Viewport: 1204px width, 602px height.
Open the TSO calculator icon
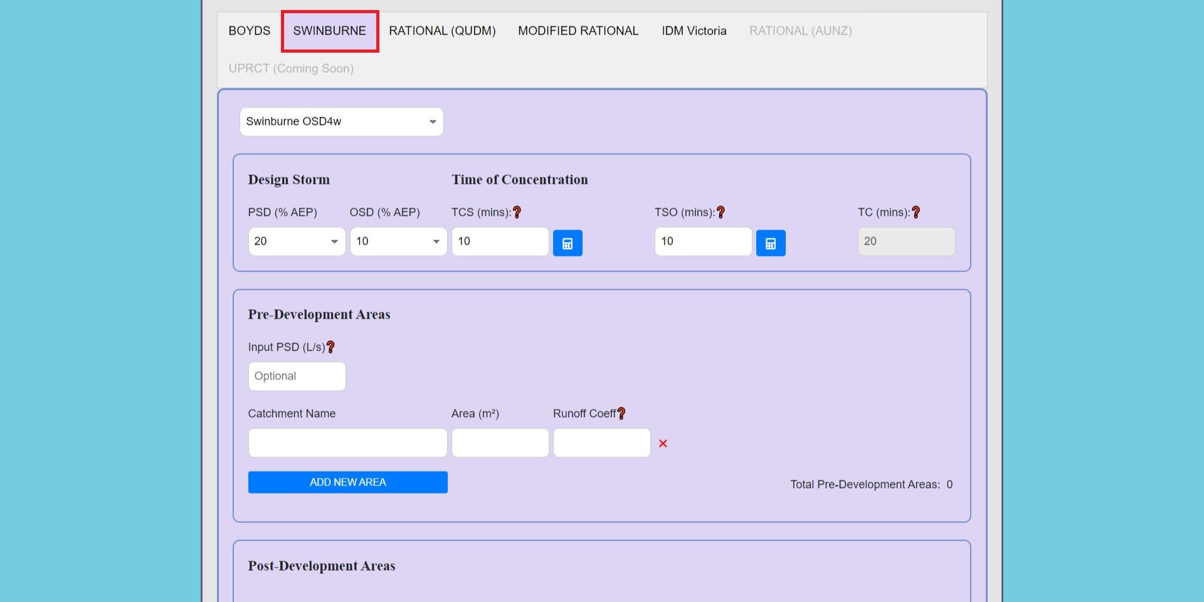pos(771,243)
